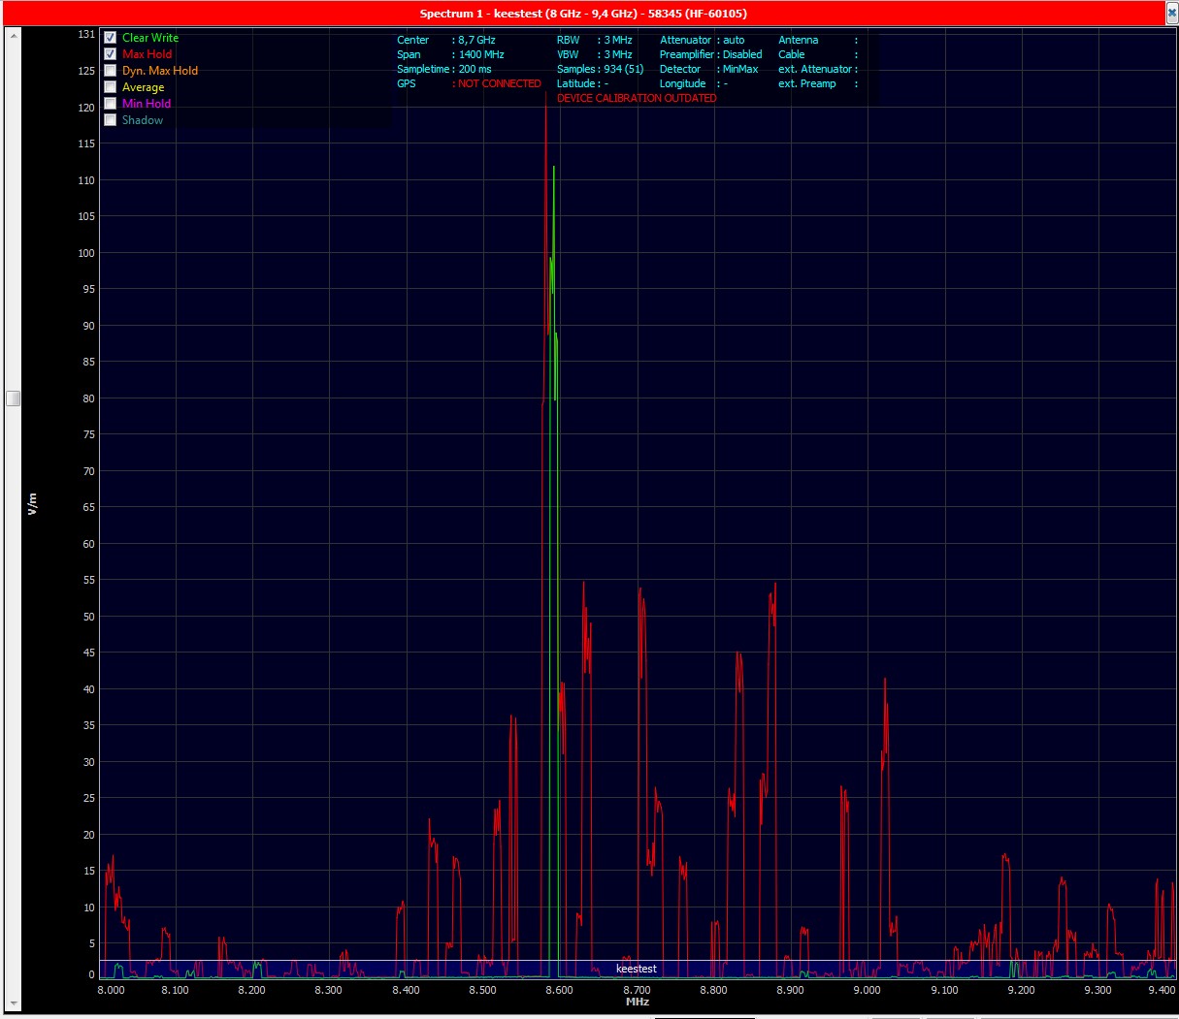Click the Dyn. Max Hold legend label
Viewport: 1179px width, 1019px height.
click(x=160, y=71)
